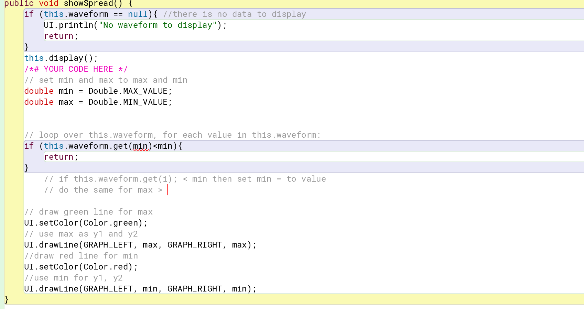Click the pink '/*# YOUR CODE HERE */' comment
This screenshot has width=584, height=309.
coord(76,69)
